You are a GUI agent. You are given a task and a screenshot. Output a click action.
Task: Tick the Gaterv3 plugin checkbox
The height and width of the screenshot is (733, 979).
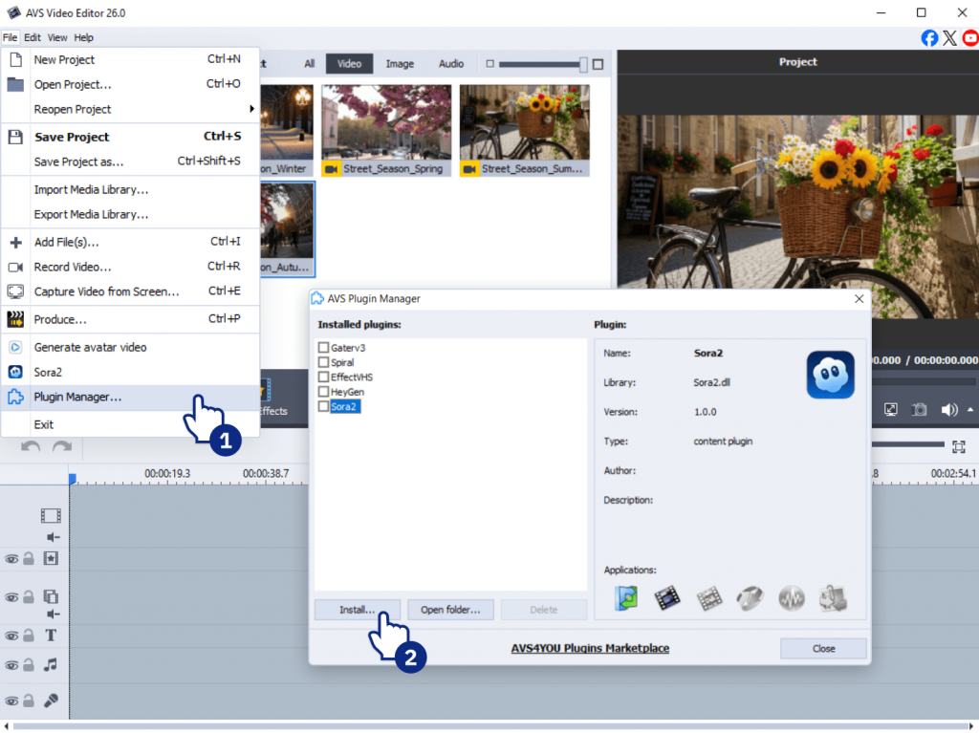[x=324, y=348]
